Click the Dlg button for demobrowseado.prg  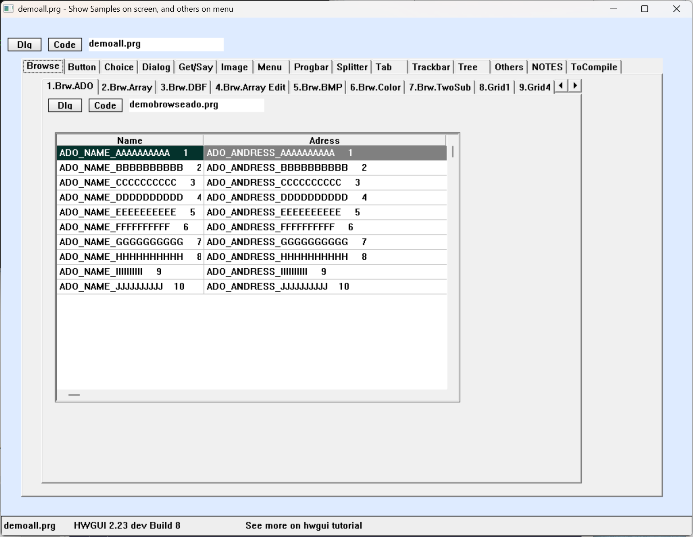coord(65,105)
